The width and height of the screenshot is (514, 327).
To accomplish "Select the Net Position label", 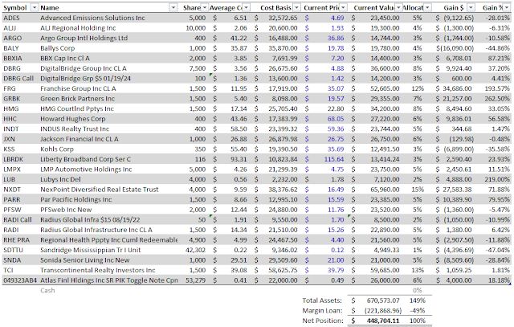I will (x=323, y=321).
